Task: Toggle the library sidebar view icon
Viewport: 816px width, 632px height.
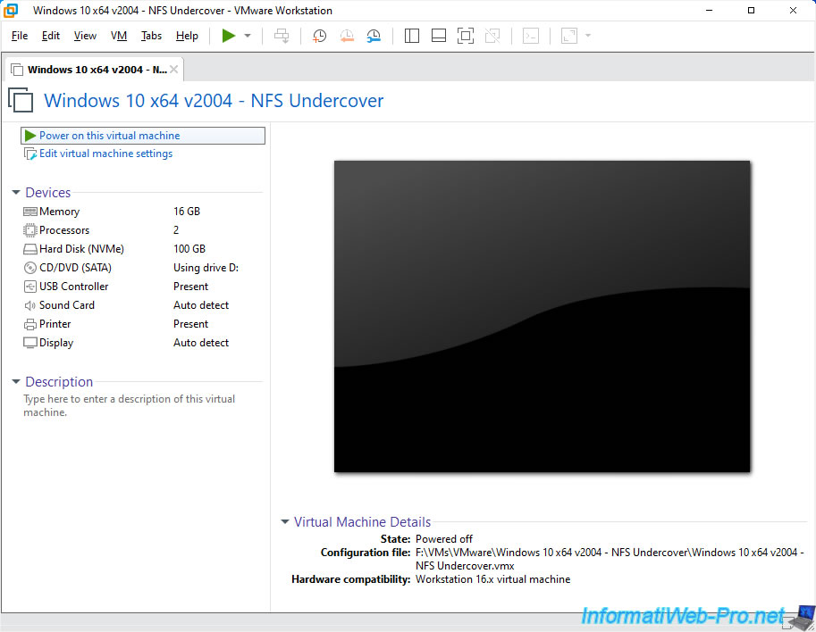Action: (x=412, y=36)
